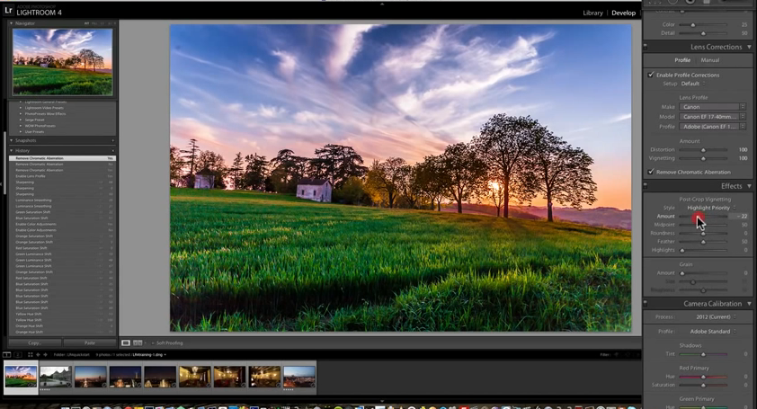Adjust the Post-Crop Vignetting Midpoint slider
This screenshot has height=409, width=757.
tap(703, 225)
